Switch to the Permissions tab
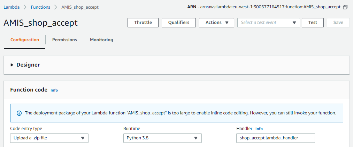This screenshot has width=353, height=147. point(64,40)
